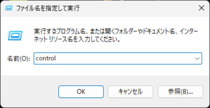Select the インター text ending the first description line

[188, 32]
